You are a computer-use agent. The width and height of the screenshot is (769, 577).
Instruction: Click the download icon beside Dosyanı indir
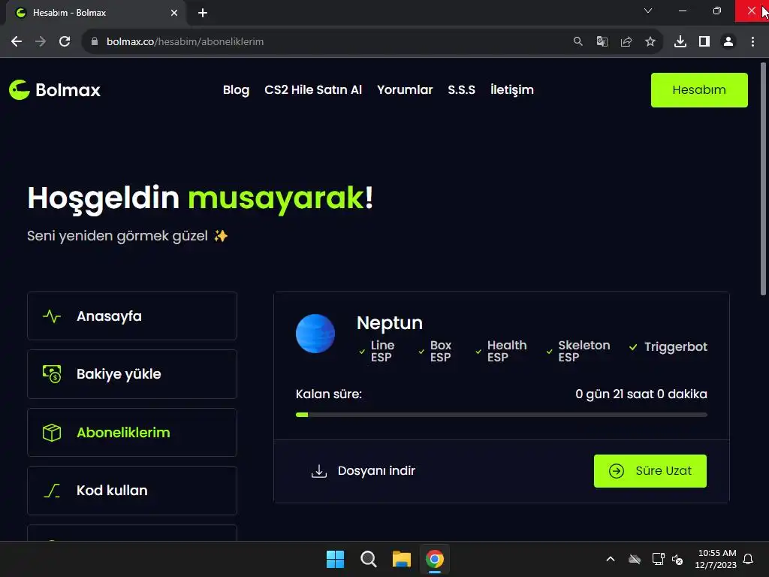(318, 471)
